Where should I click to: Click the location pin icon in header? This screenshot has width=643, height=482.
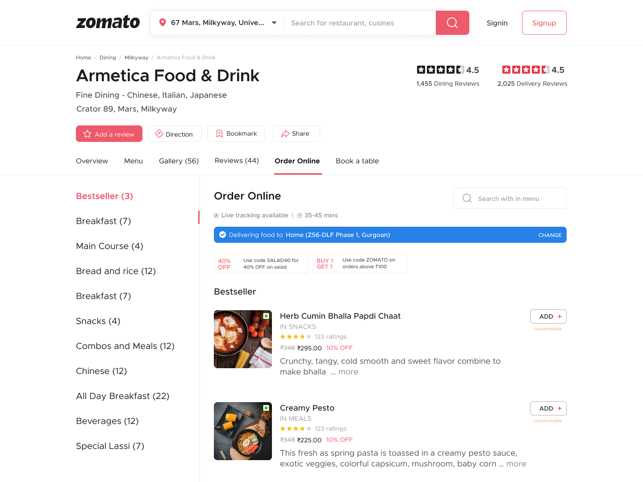click(x=163, y=23)
